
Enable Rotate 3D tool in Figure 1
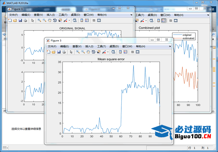55,20
